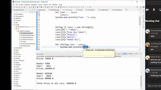Select ArraysFunction.java file
The image size is (161, 90).
click(x=27, y=39)
